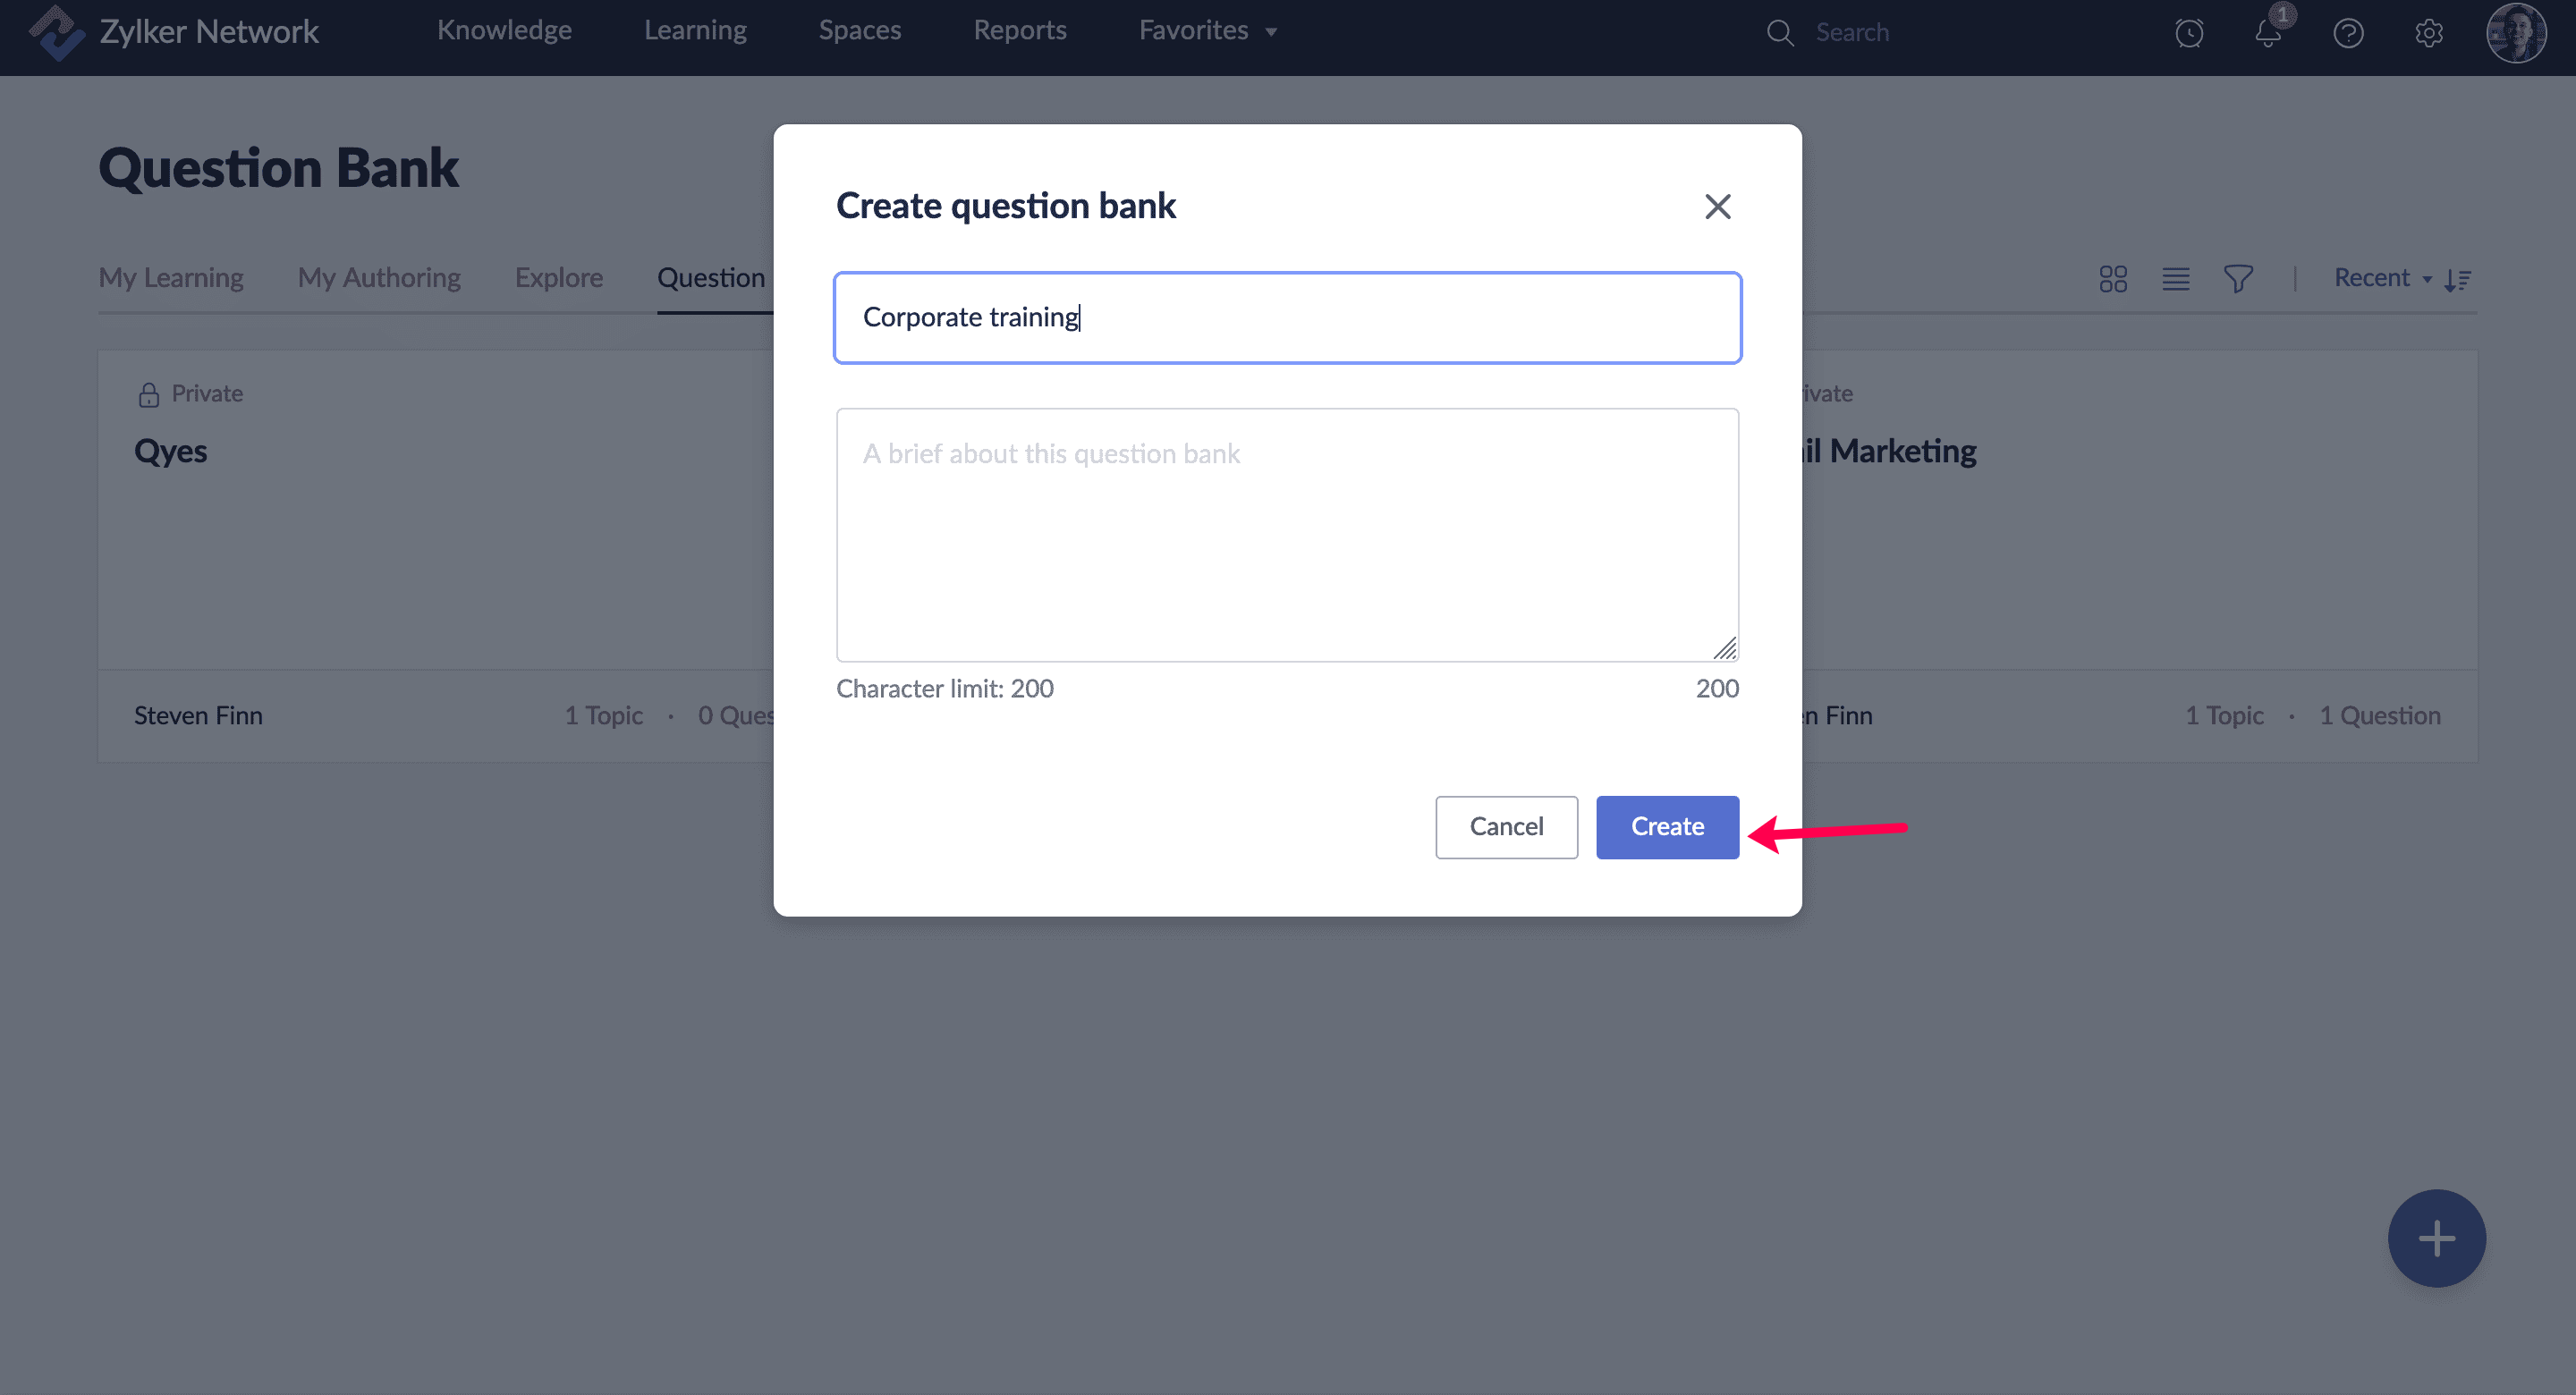Focus the question bank description textarea
This screenshot has height=1395, width=2576.
[x=1287, y=535]
